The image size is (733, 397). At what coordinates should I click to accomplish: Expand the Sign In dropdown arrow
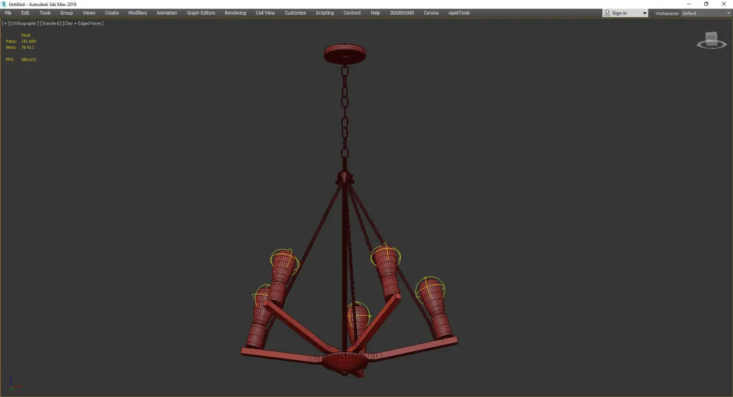(644, 13)
